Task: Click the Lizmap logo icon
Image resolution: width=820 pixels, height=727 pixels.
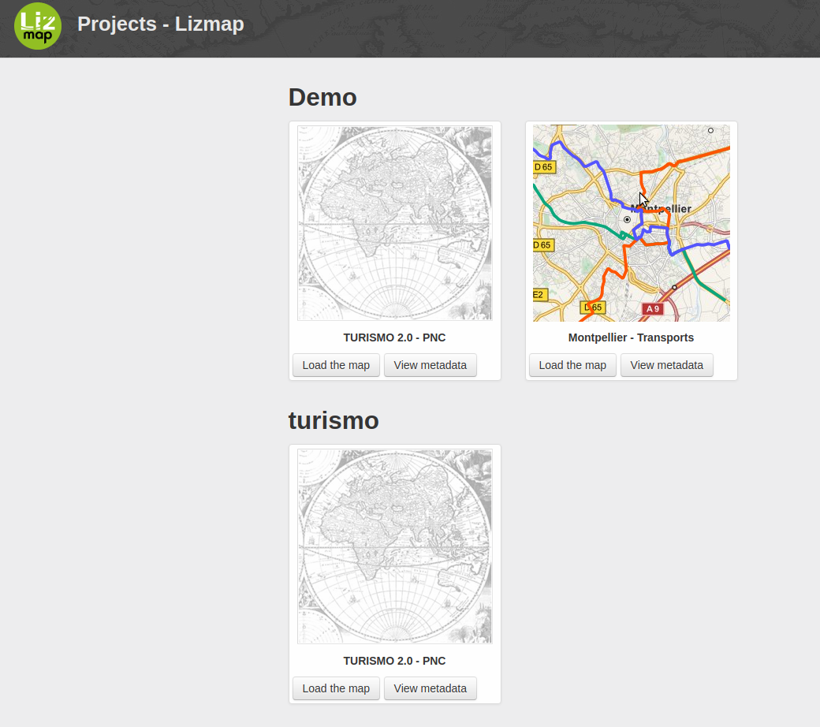Action: pos(38,25)
